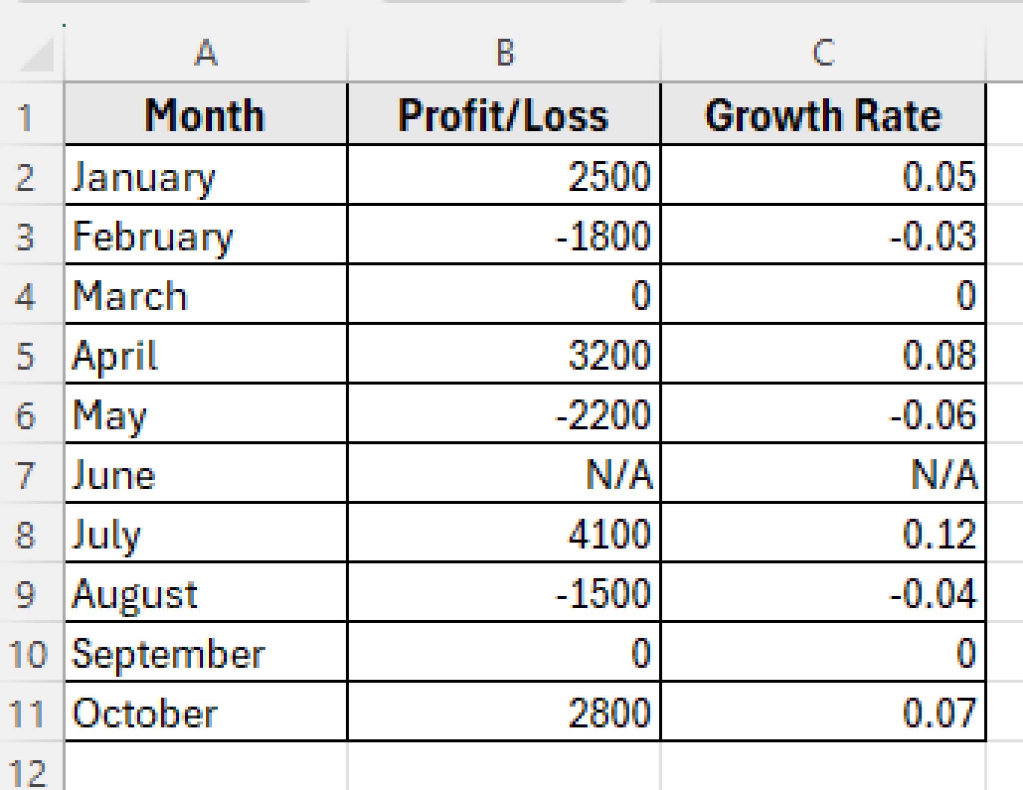
Task: Select the February profit value -1800
Action: pyautogui.click(x=505, y=235)
